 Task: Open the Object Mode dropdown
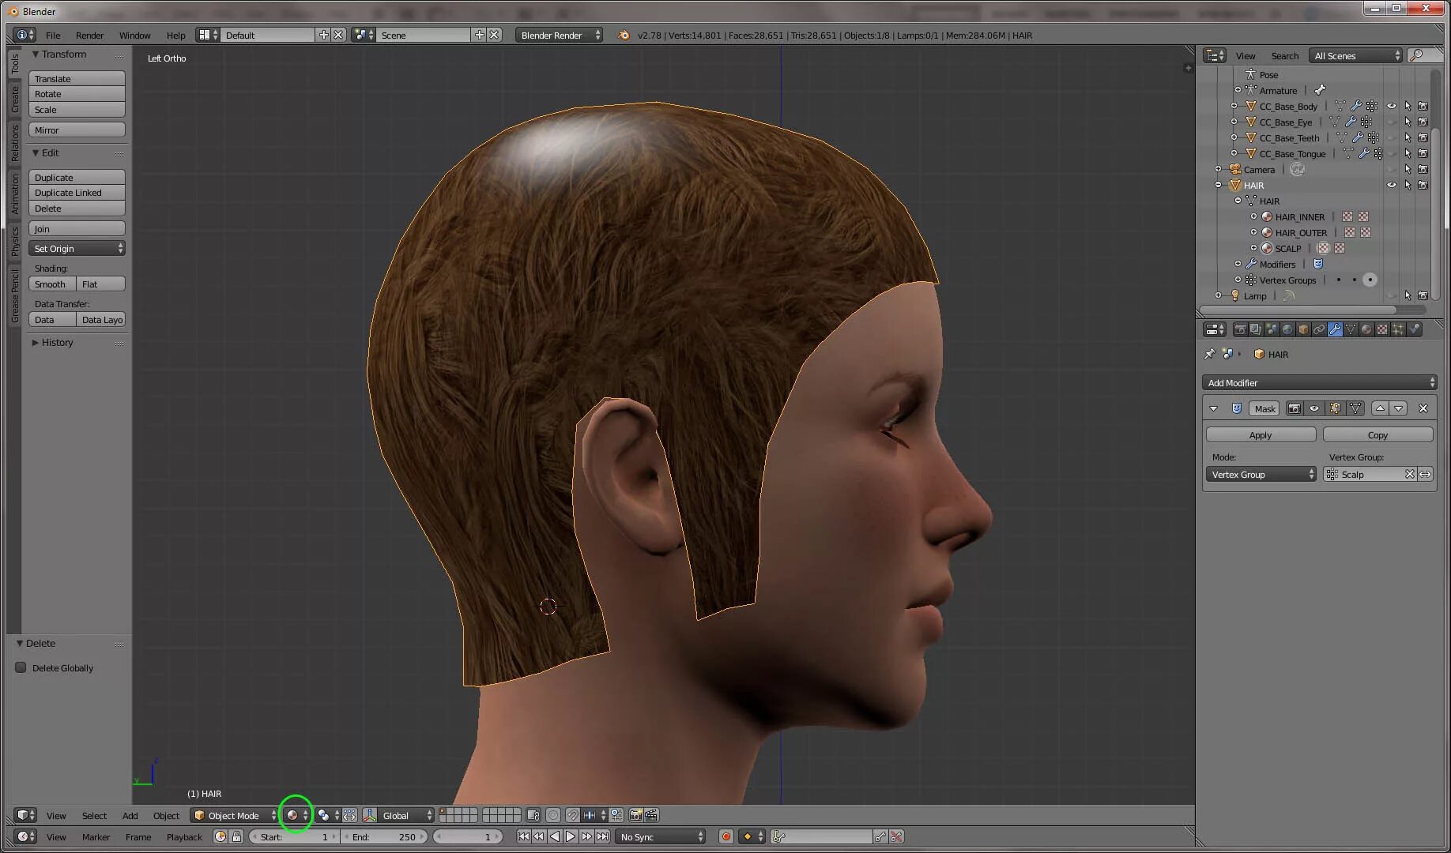(233, 815)
